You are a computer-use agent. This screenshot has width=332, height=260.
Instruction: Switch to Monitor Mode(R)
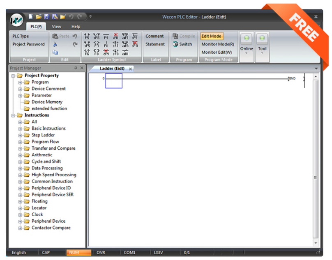coord(218,44)
